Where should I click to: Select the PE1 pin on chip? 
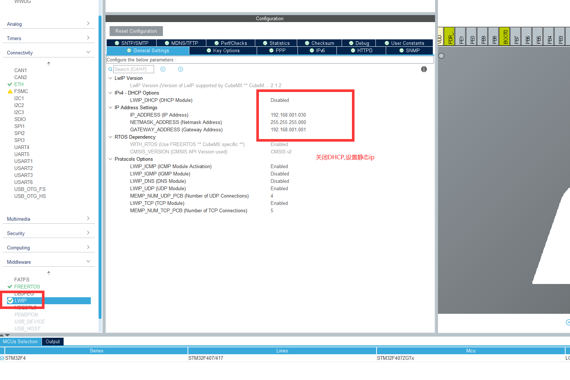click(x=460, y=36)
